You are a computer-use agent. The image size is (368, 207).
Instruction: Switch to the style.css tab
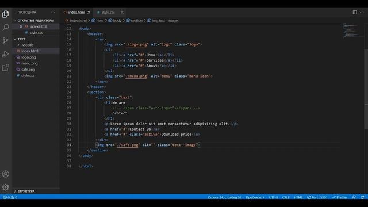(108, 13)
